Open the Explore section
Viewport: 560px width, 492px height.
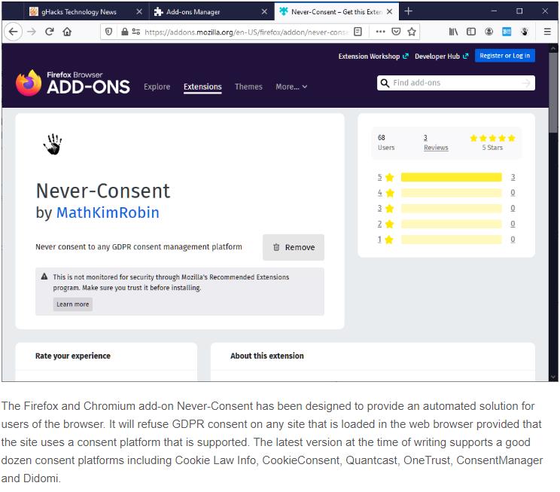(157, 87)
